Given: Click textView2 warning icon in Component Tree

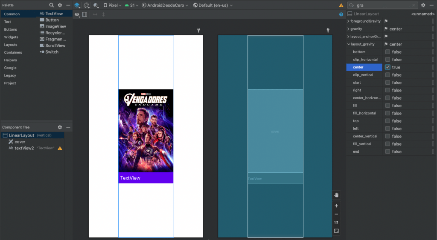Looking at the screenshot, I should (60, 149).
